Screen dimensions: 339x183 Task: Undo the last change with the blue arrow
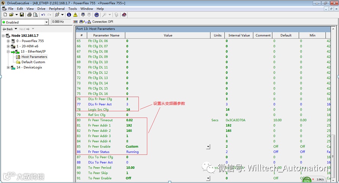pos(43,14)
